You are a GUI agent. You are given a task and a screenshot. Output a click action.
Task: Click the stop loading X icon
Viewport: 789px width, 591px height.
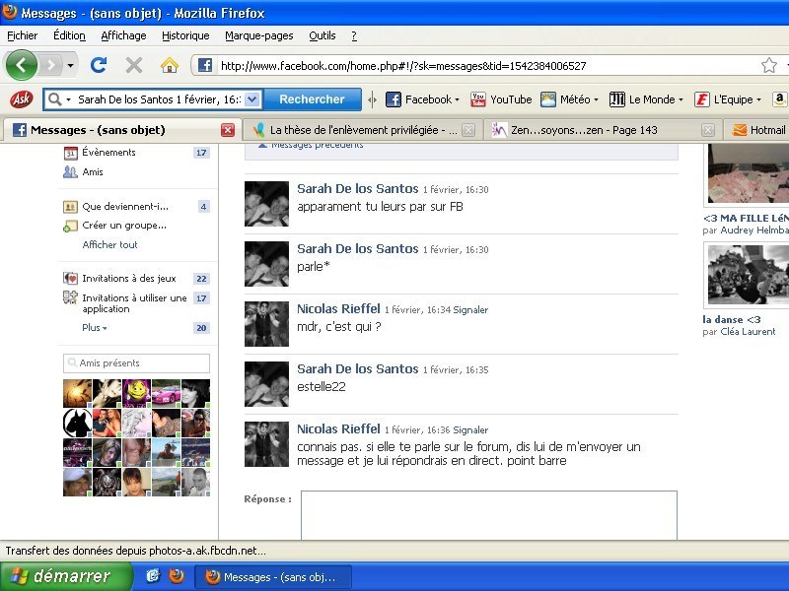[x=134, y=65]
